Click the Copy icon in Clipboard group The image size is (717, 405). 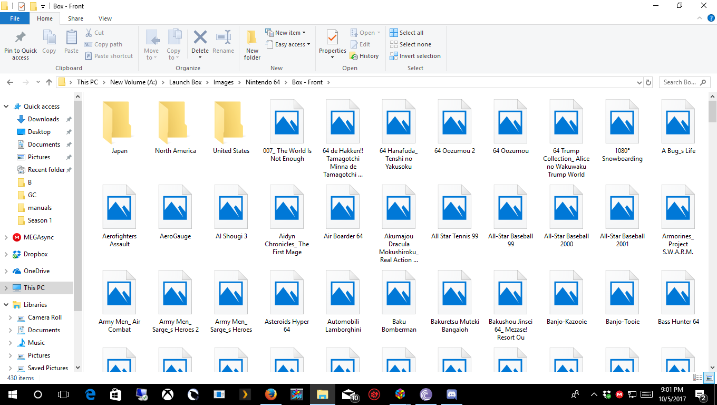[49, 38]
